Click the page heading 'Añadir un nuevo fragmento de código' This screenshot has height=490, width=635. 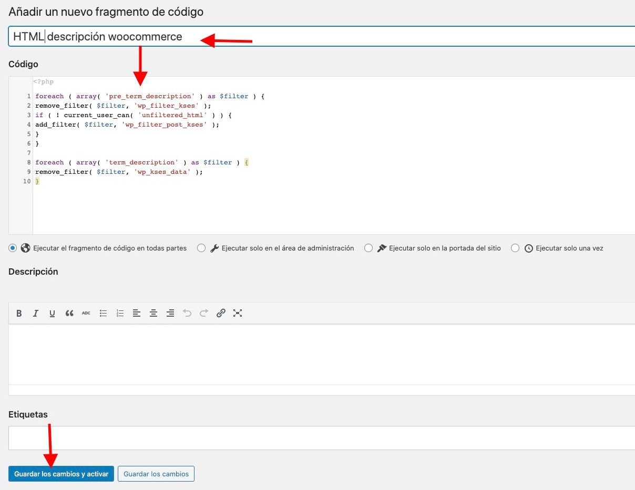pyautogui.click(x=106, y=11)
